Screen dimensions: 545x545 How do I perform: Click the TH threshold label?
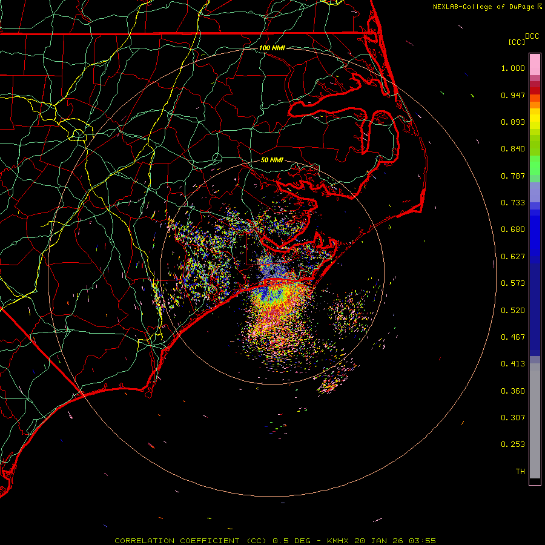[520, 472]
